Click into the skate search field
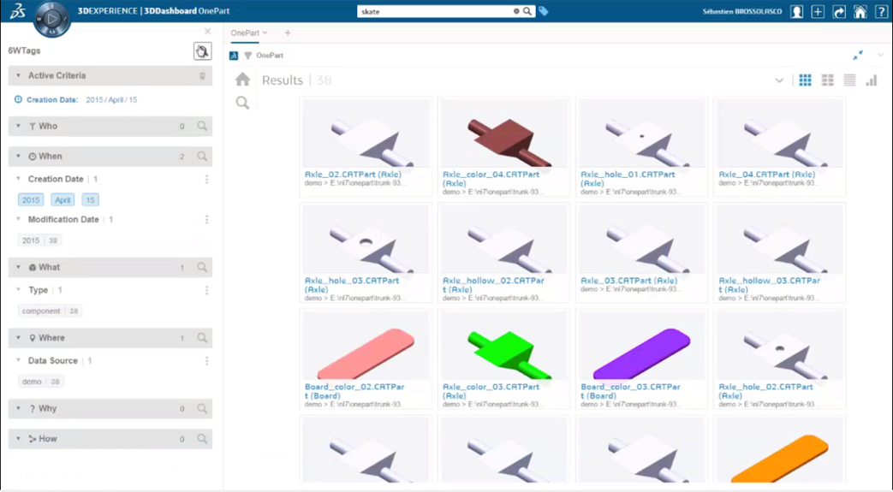This screenshot has width=893, height=492. point(435,11)
